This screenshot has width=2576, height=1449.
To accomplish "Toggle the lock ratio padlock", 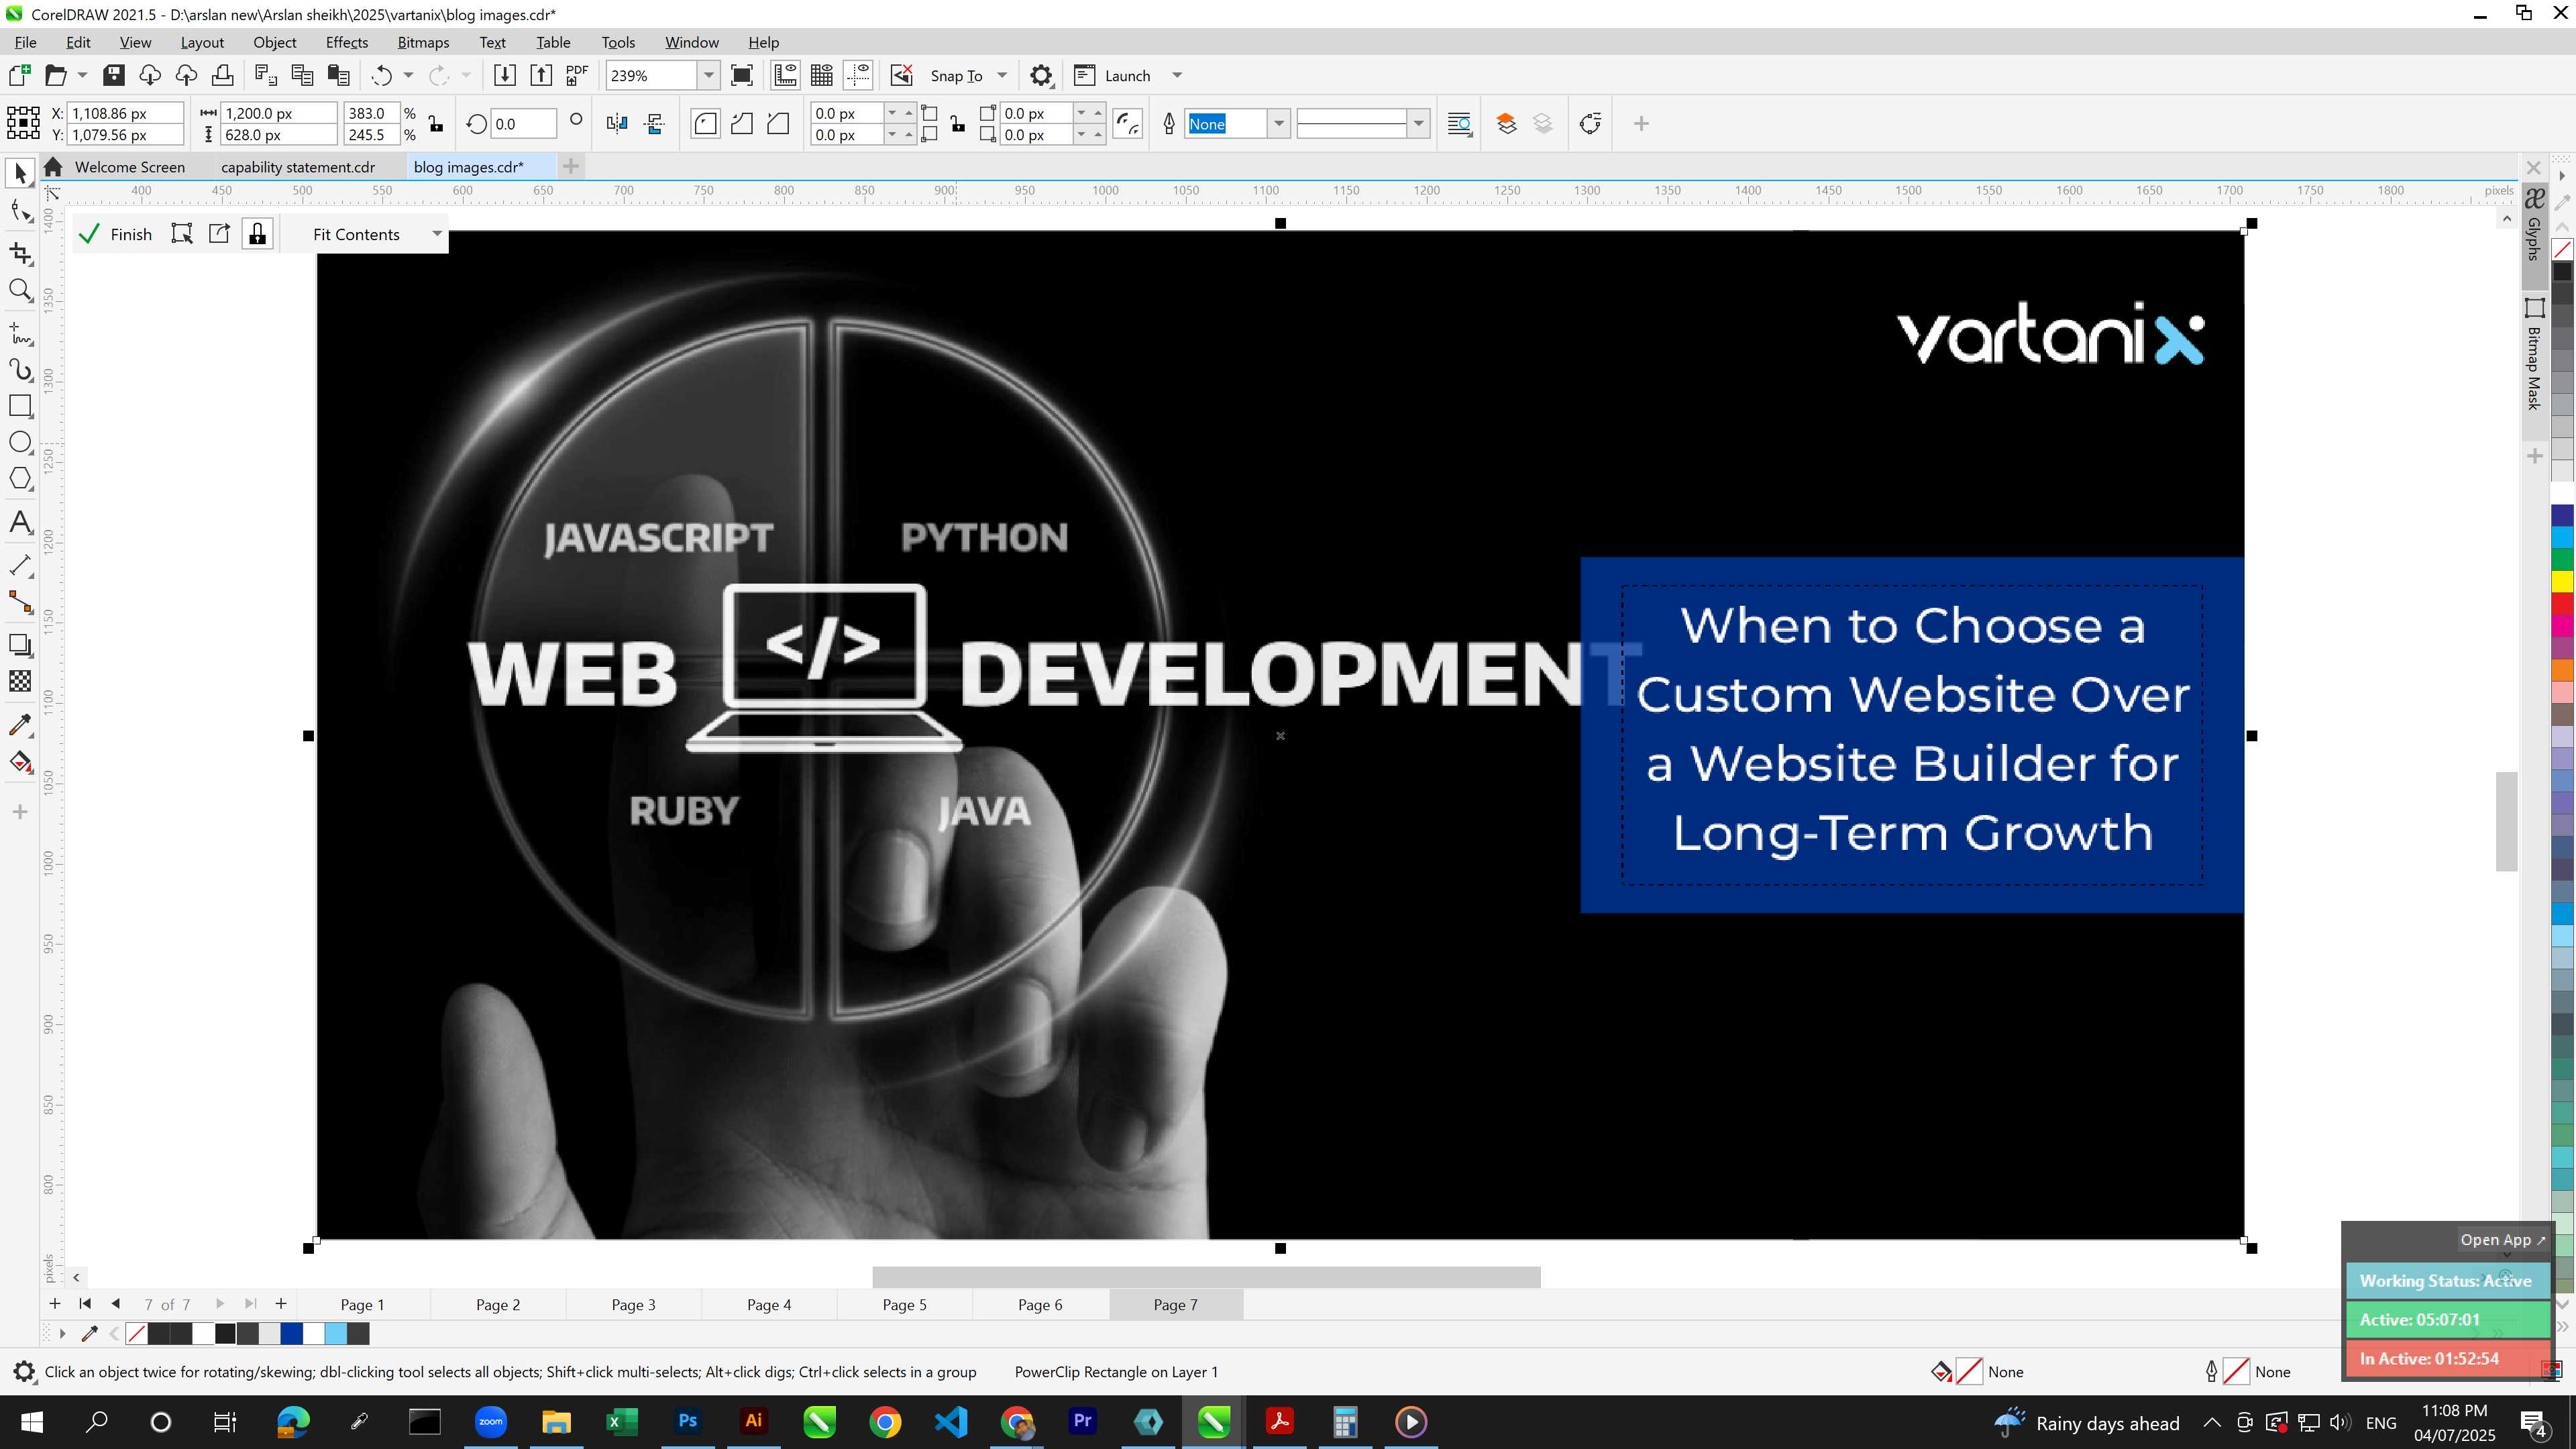I will [435, 124].
